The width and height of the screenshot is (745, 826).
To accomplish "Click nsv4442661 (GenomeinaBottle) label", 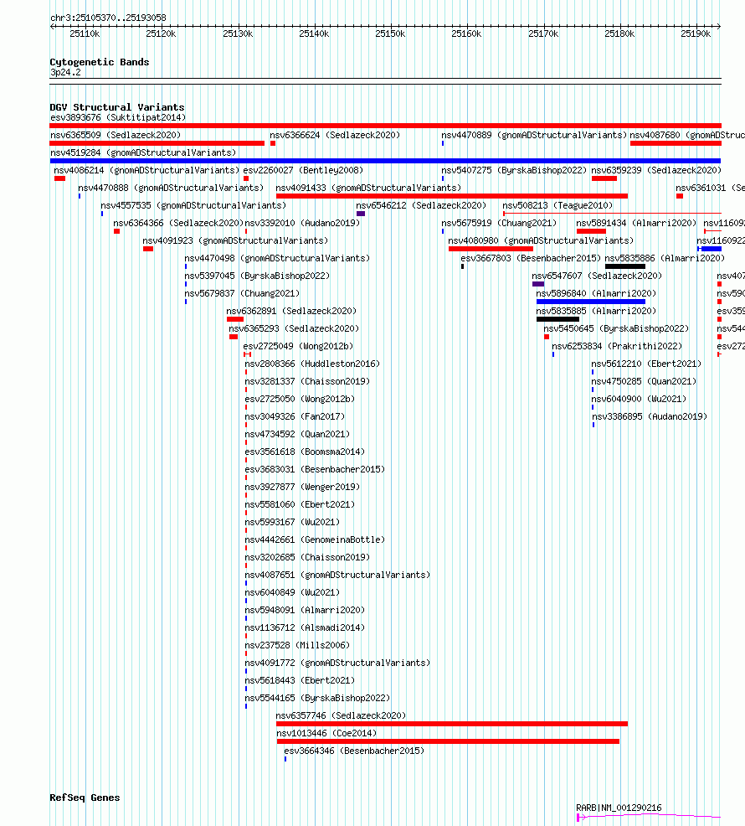I will [x=315, y=540].
